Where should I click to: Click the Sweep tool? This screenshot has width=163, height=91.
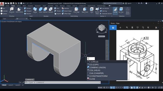pyautogui.click(x=35, y=10)
